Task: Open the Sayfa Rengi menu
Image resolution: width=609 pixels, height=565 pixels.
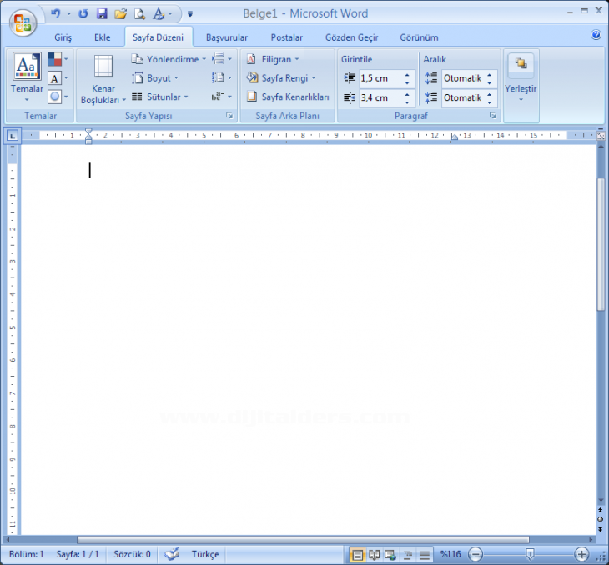Action: point(281,78)
